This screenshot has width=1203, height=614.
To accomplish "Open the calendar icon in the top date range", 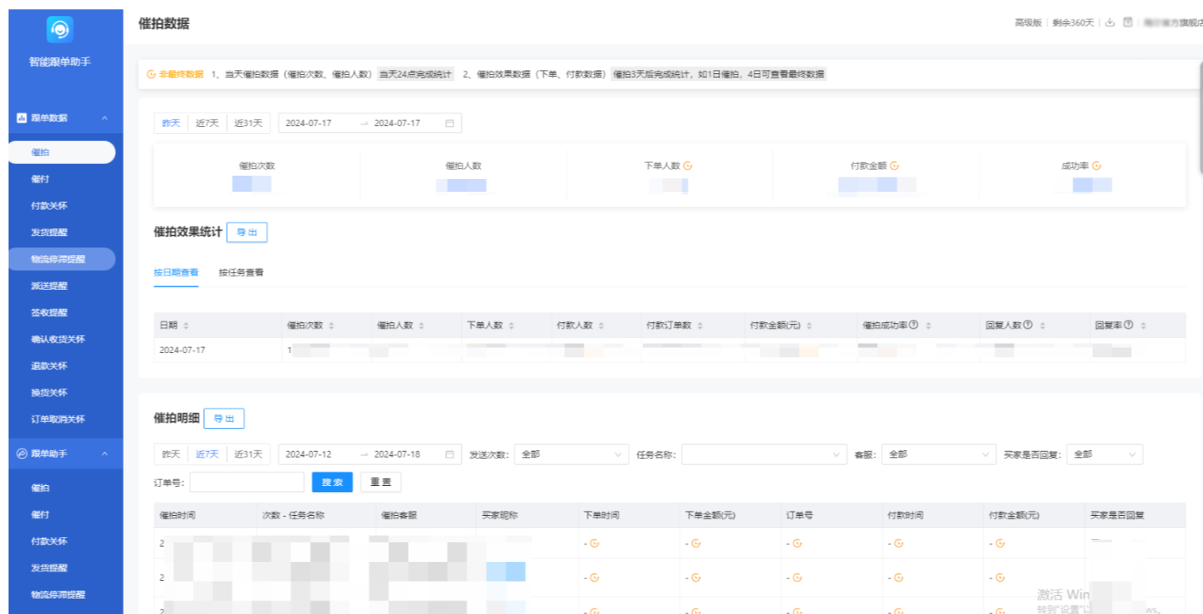I will [x=448, y=123].
